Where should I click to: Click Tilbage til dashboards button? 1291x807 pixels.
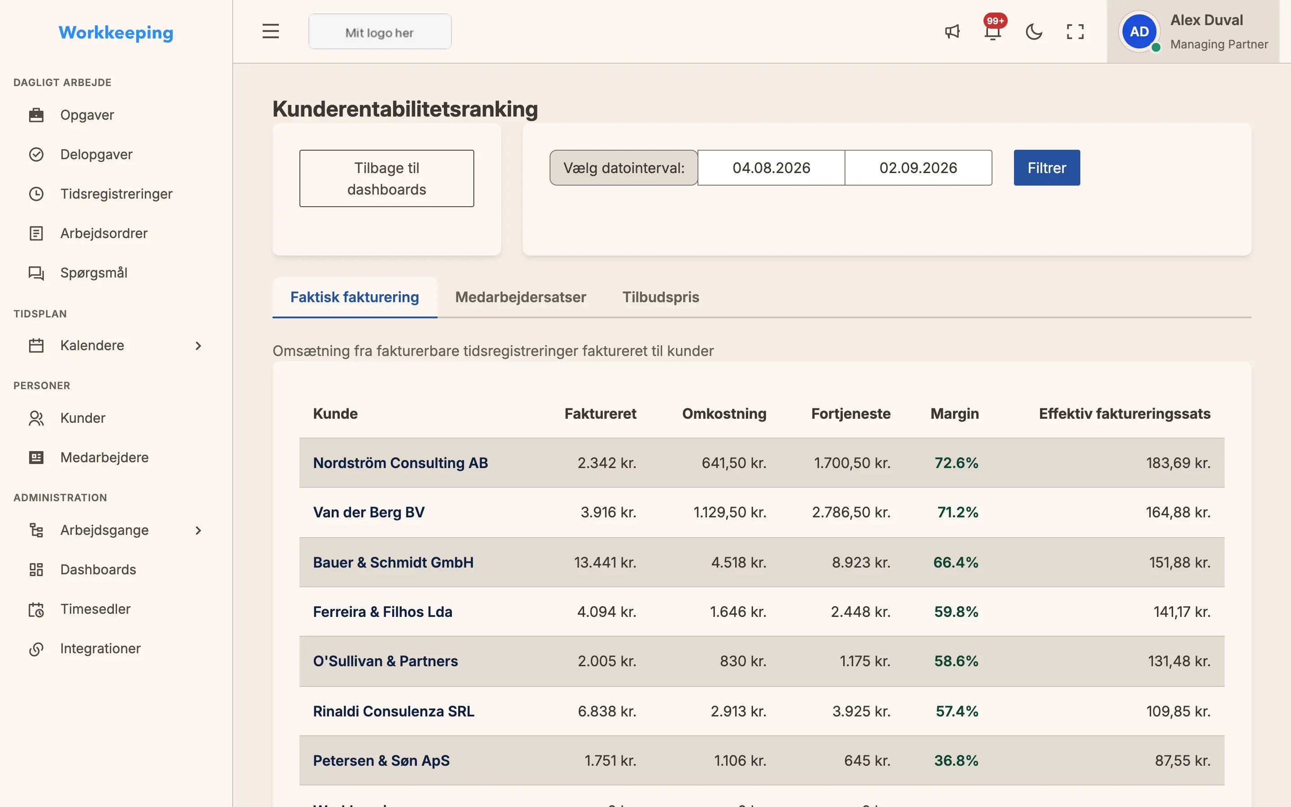(387, 178)
